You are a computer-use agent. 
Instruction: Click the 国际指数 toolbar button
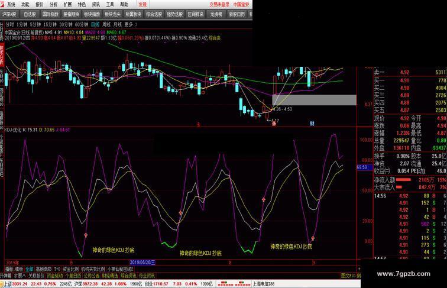(50, 14)
